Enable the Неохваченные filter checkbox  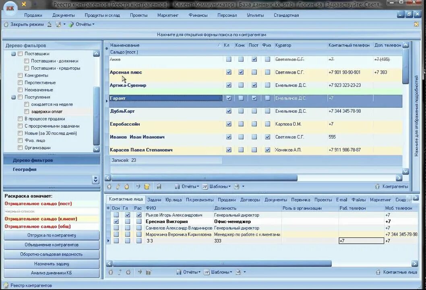[20, 90]
